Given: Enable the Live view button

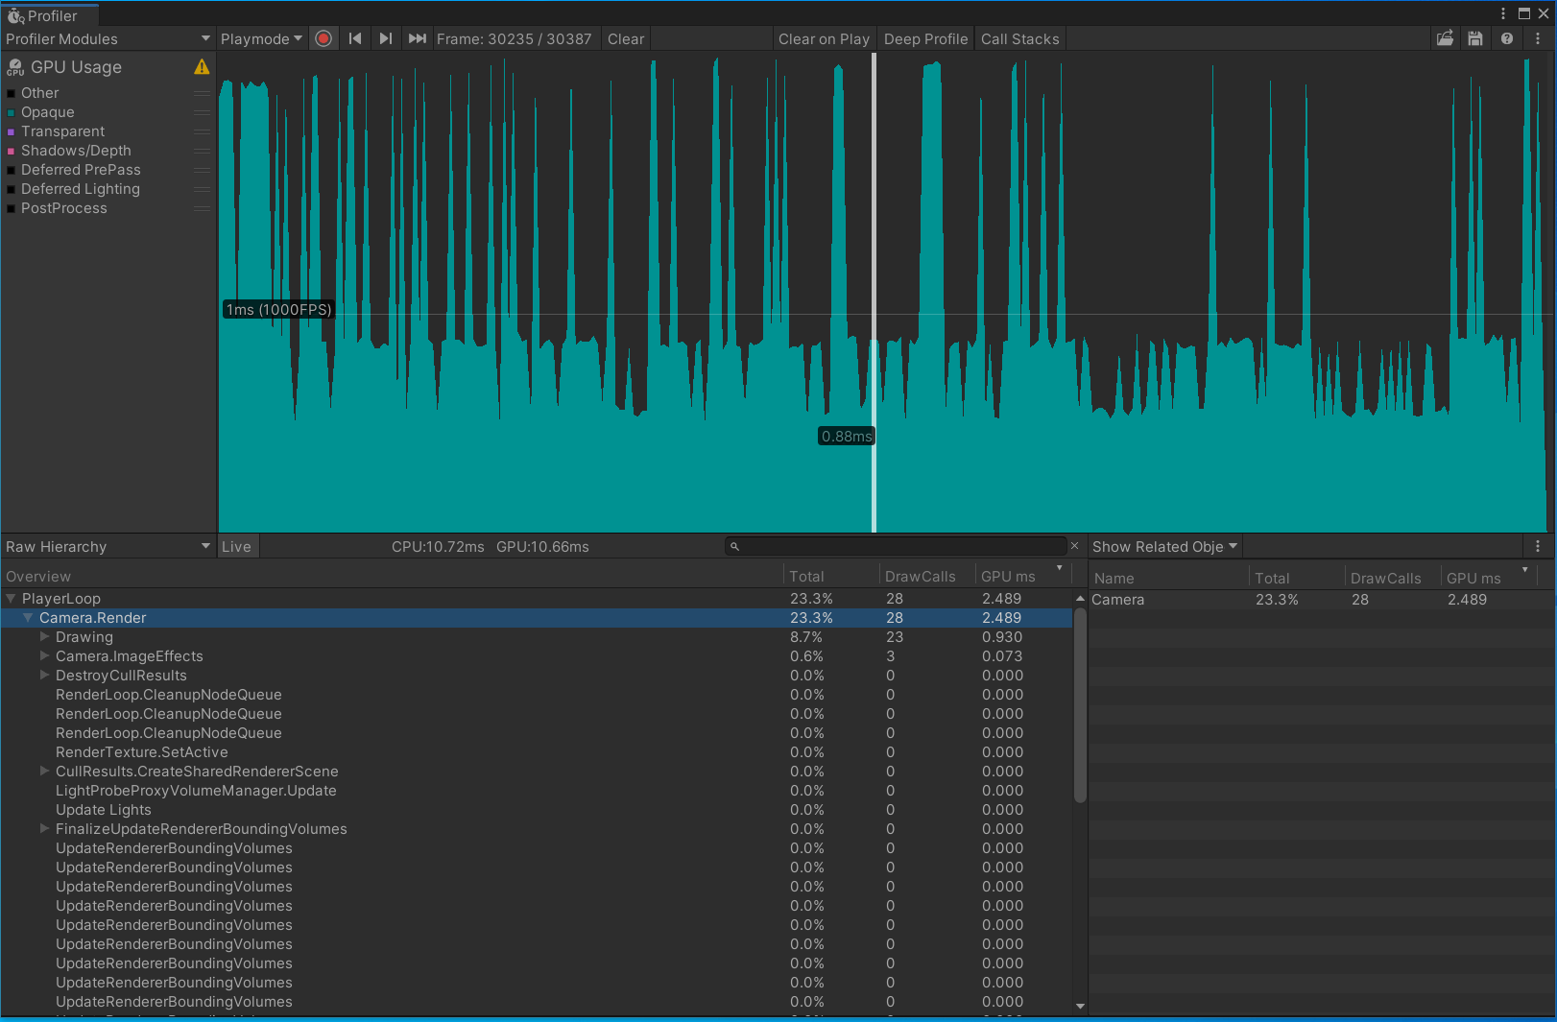Looking at the screenshot, I should click(236, 547).
